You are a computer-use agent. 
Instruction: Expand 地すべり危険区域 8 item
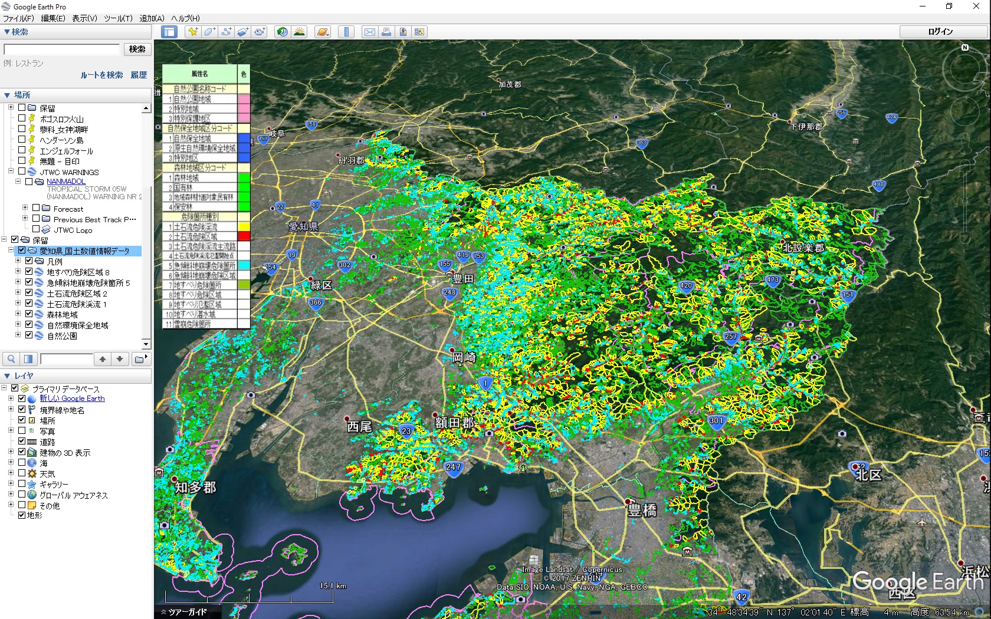[18, 271]
